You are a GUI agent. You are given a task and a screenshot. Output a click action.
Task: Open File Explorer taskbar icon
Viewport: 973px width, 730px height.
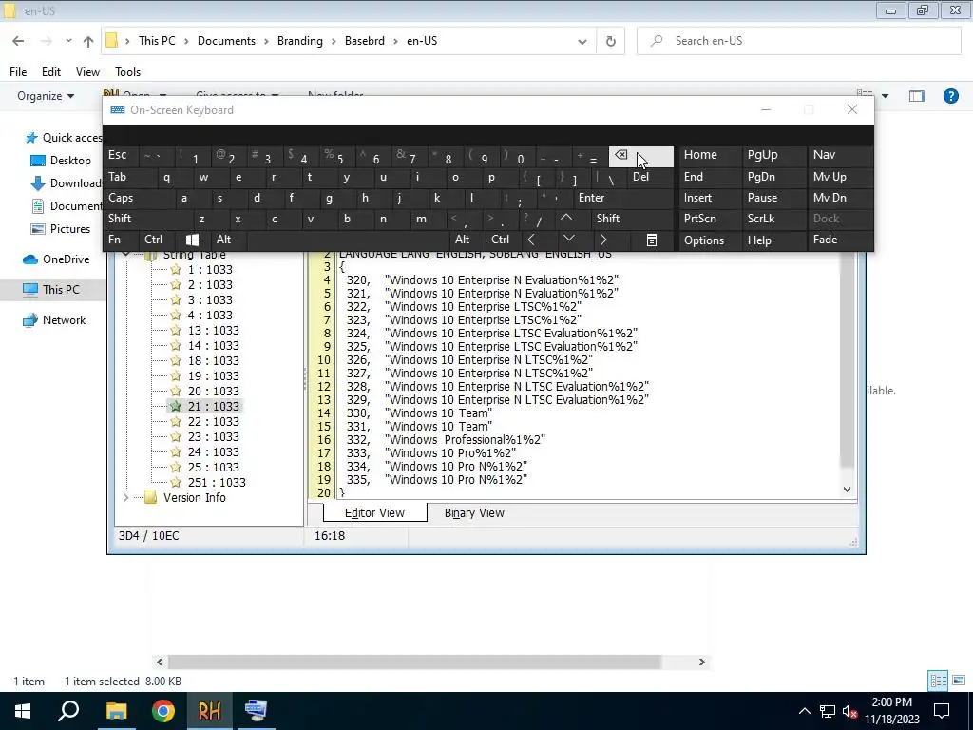coord(116,711)
